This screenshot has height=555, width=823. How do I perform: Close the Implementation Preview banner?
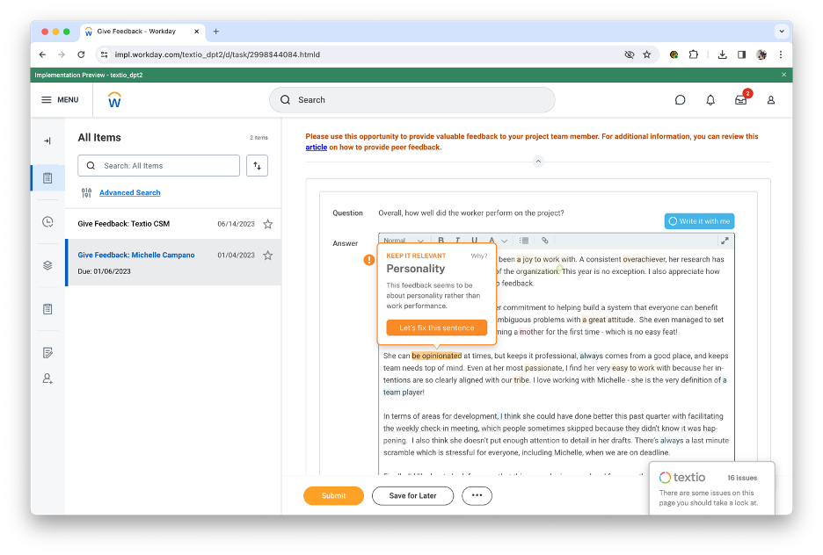click(x=783, y=75)
